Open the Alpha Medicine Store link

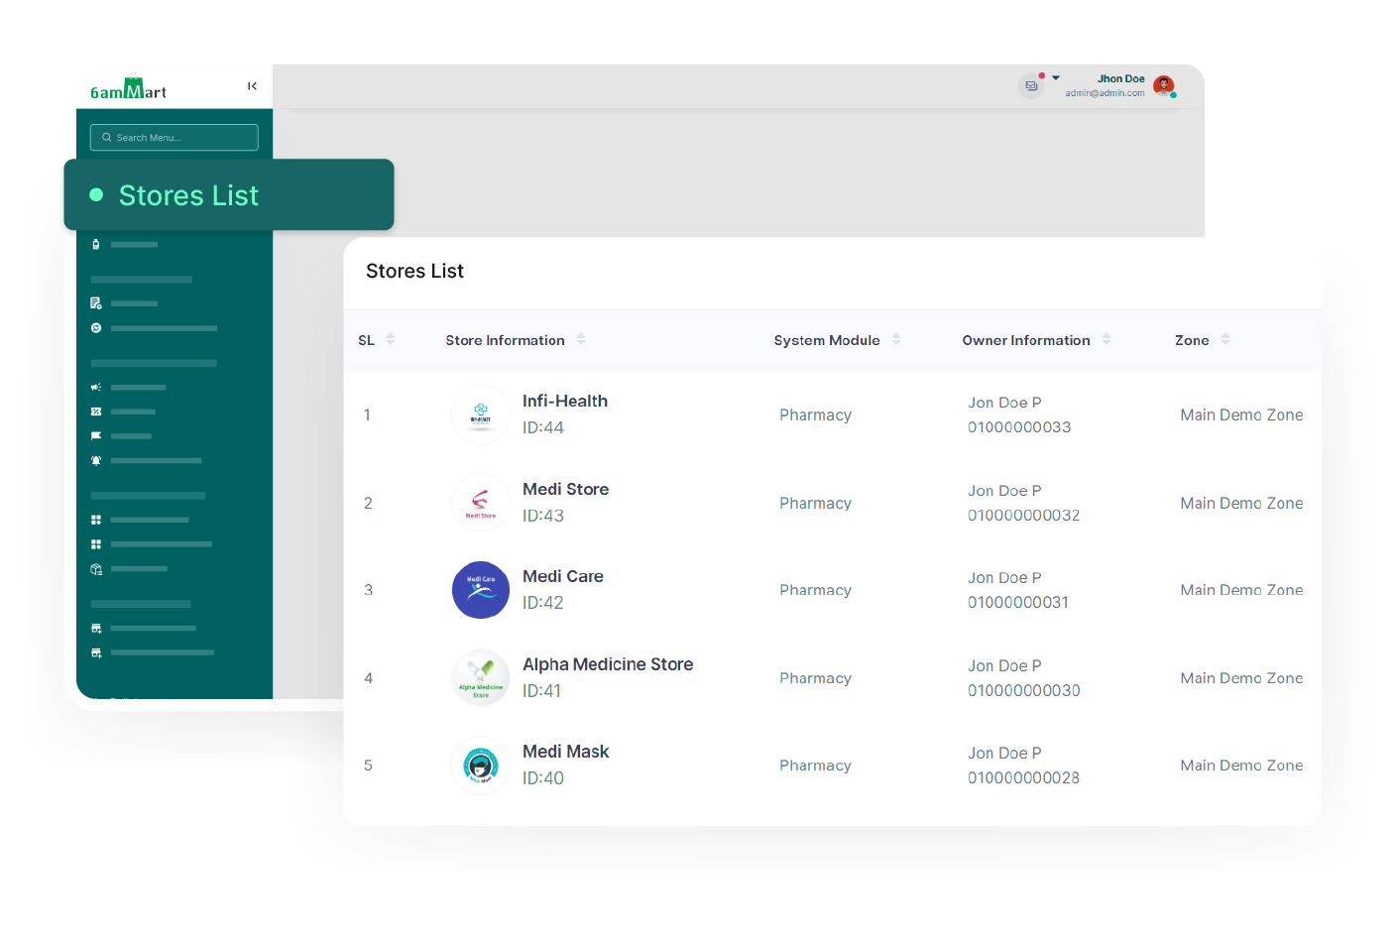608,664
